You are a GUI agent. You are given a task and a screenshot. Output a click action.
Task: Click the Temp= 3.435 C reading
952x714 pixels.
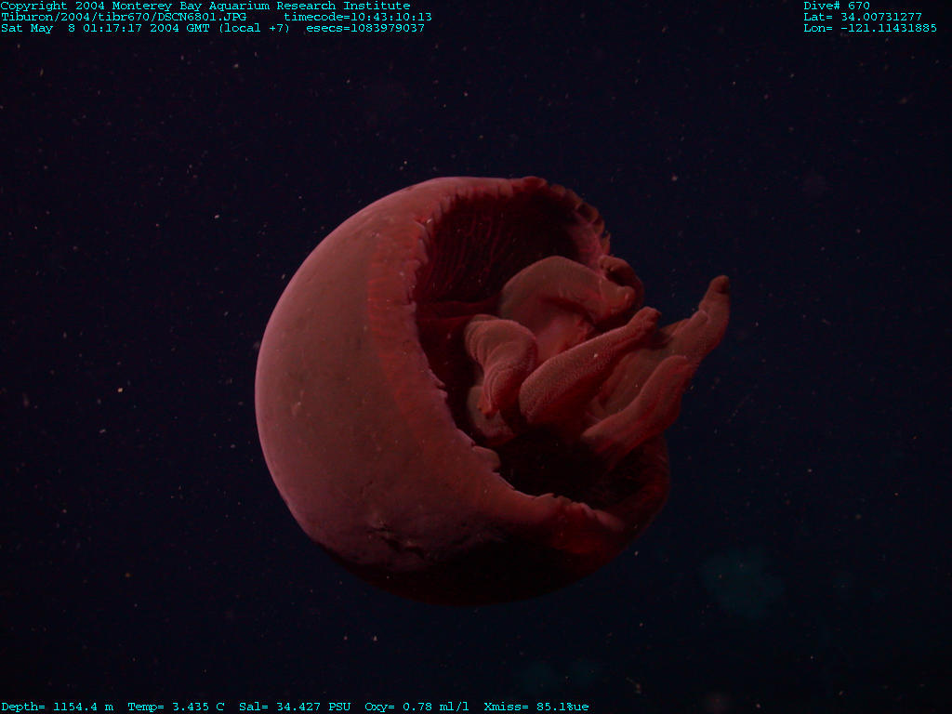pyautogui.click(x=176, y=707)
